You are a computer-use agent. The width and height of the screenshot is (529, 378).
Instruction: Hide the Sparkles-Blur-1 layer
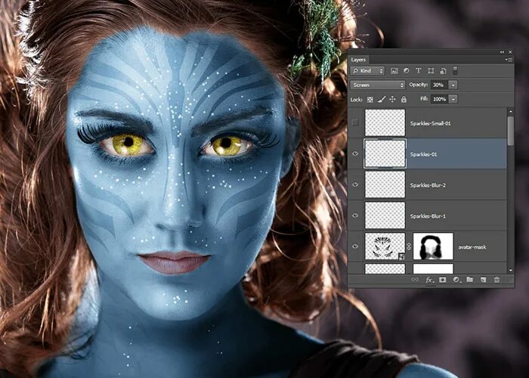coord(355,215)
